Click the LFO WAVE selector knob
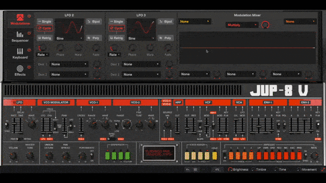The width and height of the screenshot is (326, 183). coord(32,124)
